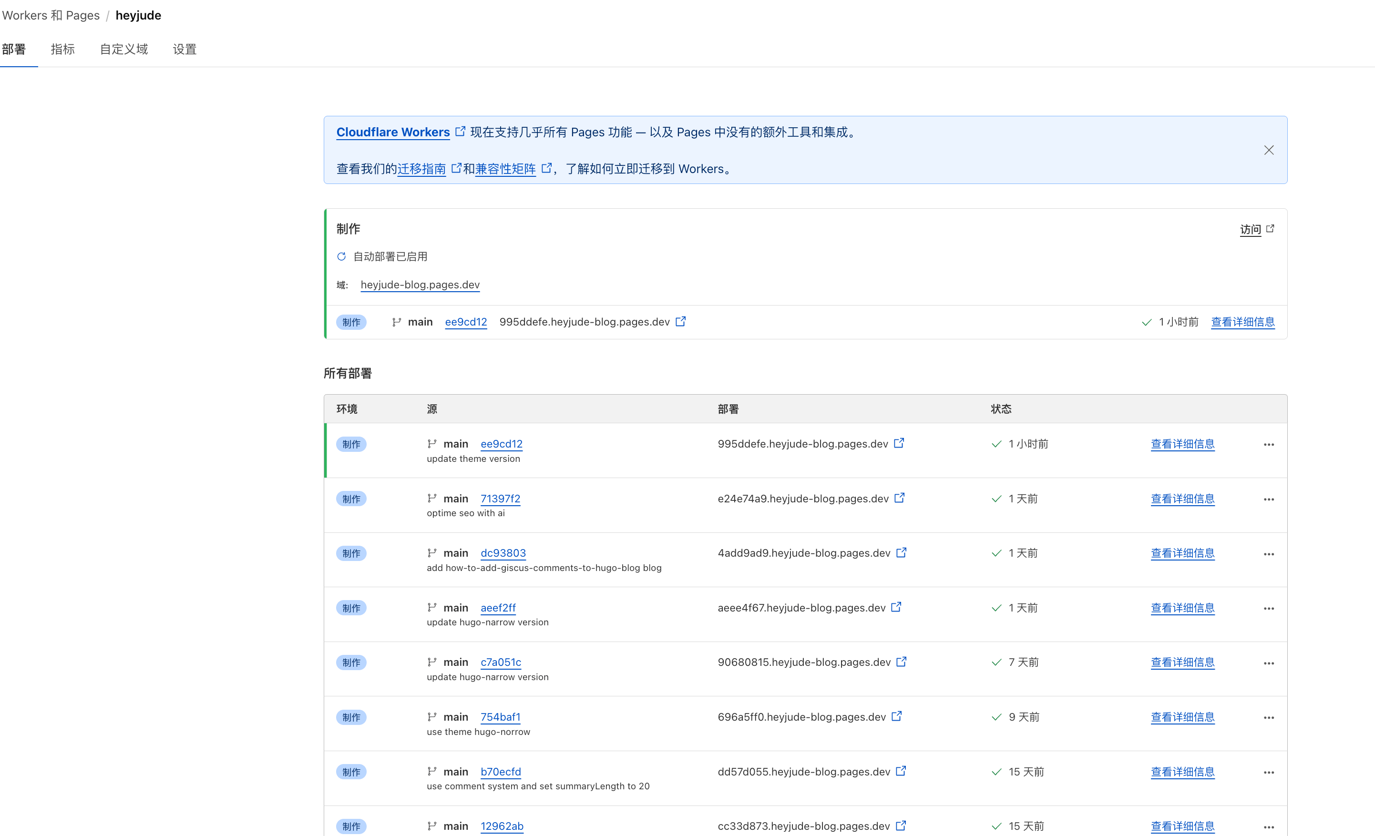
Task: Open external icon next to 访问
Action: [1270, 229]
